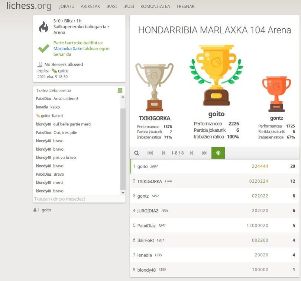Open the TRESNAK menu
The image size is (301, 281).
(x=185, y=7)
